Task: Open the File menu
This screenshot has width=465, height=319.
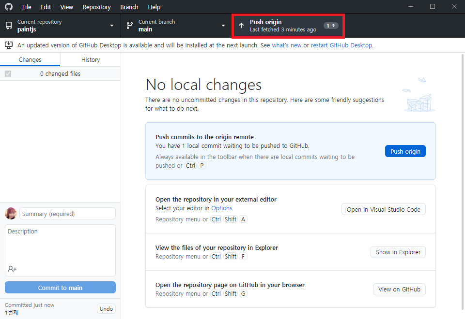Action: [x=26, y=7]
